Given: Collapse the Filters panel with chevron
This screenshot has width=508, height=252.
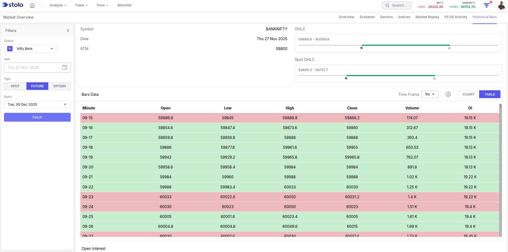Looking at the screenshot, I should pos(68,31).
